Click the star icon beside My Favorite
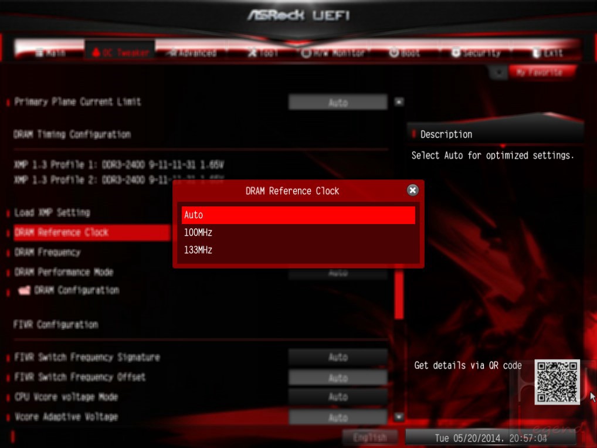Screen dimensions: 597x448 click(x=498, y=72)
